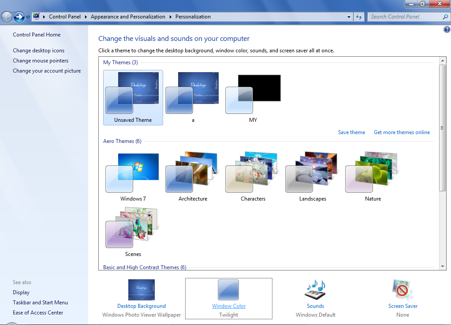Screen dimensions: 451x325
Task: Click the Windows Photo Viewer Wallpaper text
Action: (x=142, y=315)
